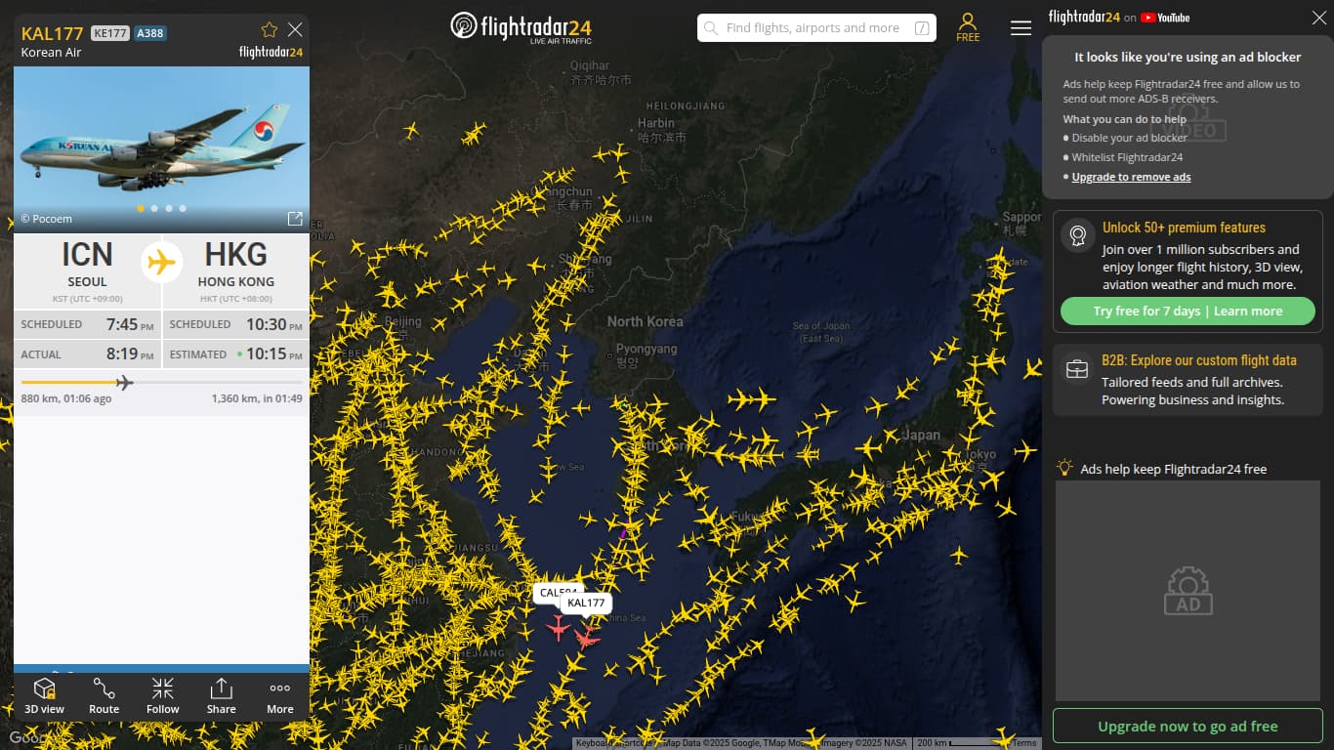
Task: Click the © Pocoem photo credit
Action: pos(47,219)
